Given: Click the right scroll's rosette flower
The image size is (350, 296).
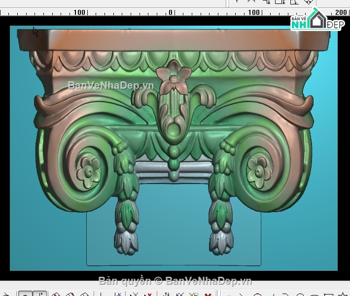Looking at the screenshot, I should (259, 171).
